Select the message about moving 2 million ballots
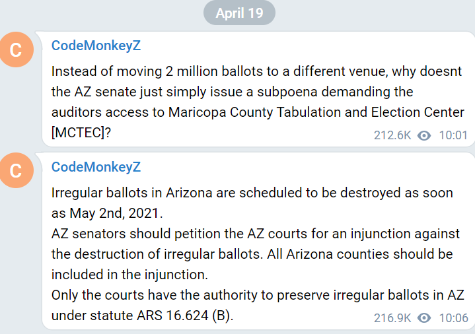Viewport: 475px width, 334px height. [x=258, y=89]
